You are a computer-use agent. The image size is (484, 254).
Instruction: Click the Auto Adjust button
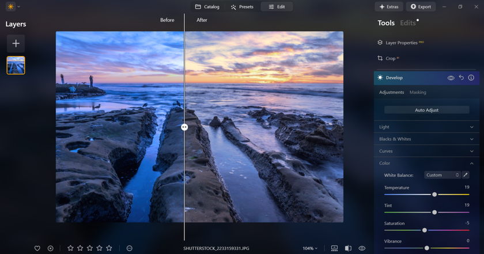(427, 109)
